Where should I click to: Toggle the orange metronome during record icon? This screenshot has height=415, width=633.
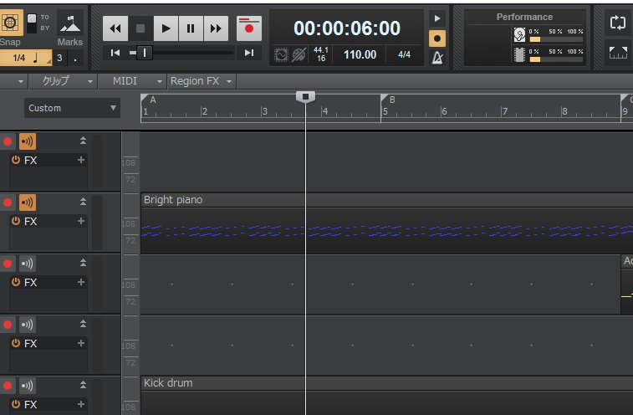pos(437,38)
